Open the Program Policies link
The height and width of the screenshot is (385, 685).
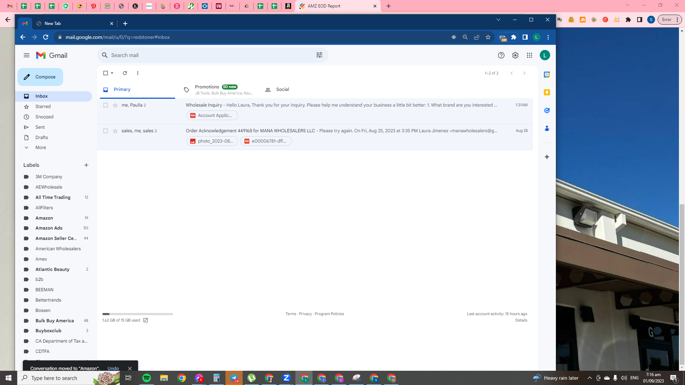point(329,314)
